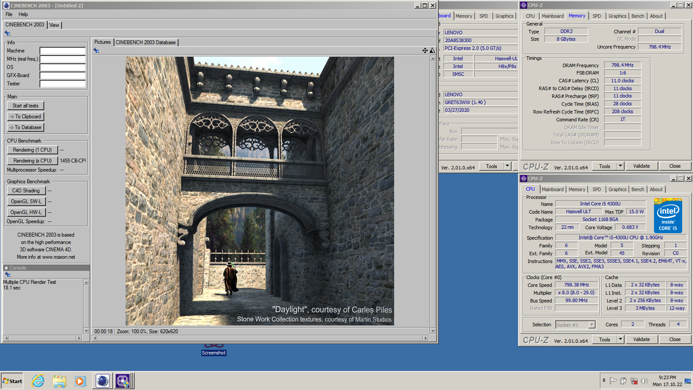
Task: Click Tools button in CPU-Z CPU window
Action: (x=605, y=339)
